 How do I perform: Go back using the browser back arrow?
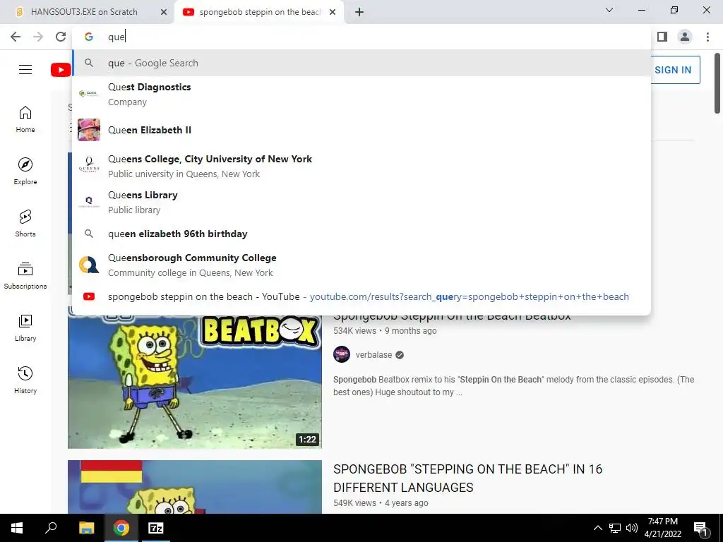click(16, 37)
